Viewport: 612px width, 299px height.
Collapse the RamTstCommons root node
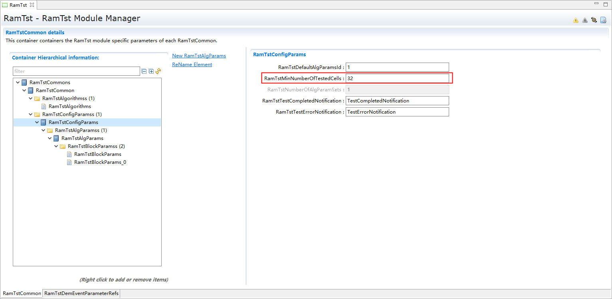(18, 83)
